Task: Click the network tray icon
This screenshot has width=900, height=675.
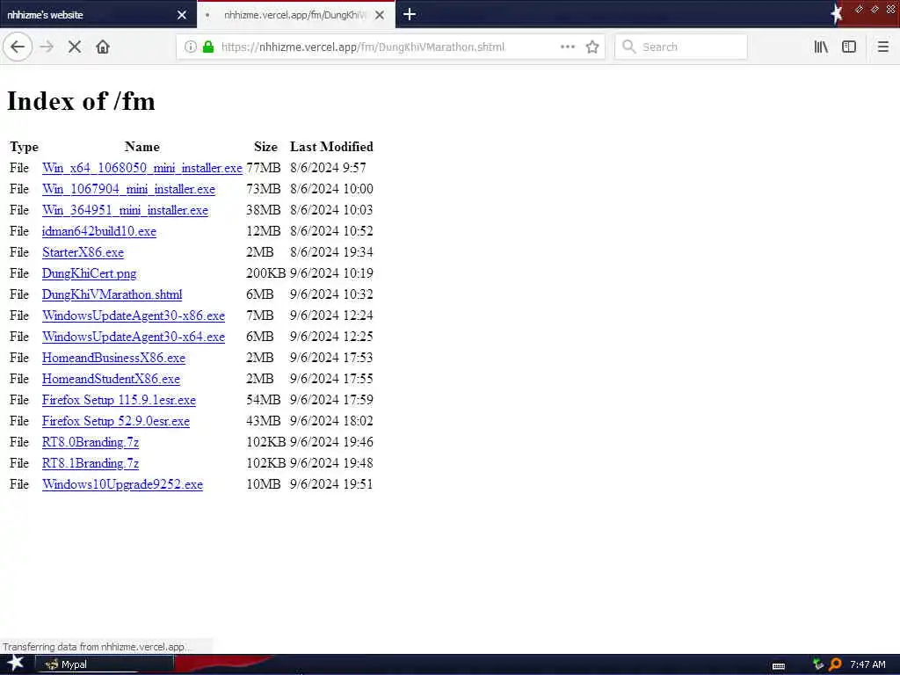Action: click(818, 664)
